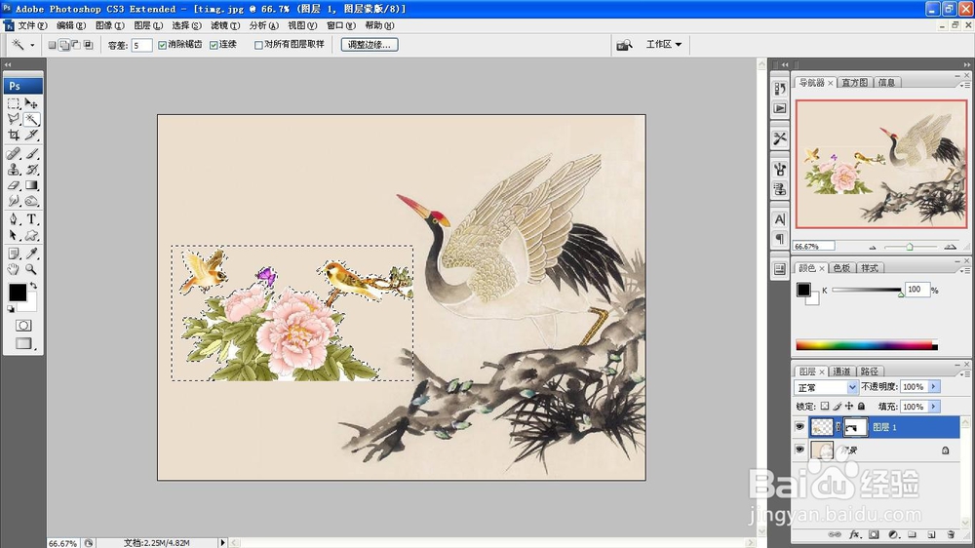Toggle lock transparent pixels
This screenshot has width=975, height=548.
coord(825,407)
